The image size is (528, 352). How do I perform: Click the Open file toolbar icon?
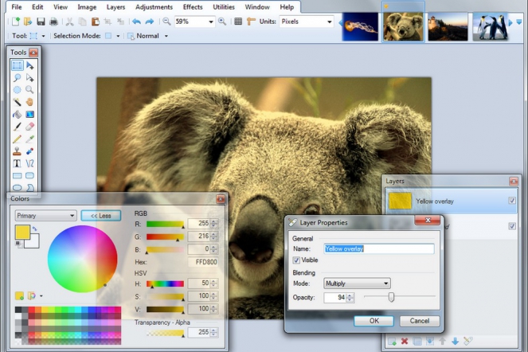(28, 22)
